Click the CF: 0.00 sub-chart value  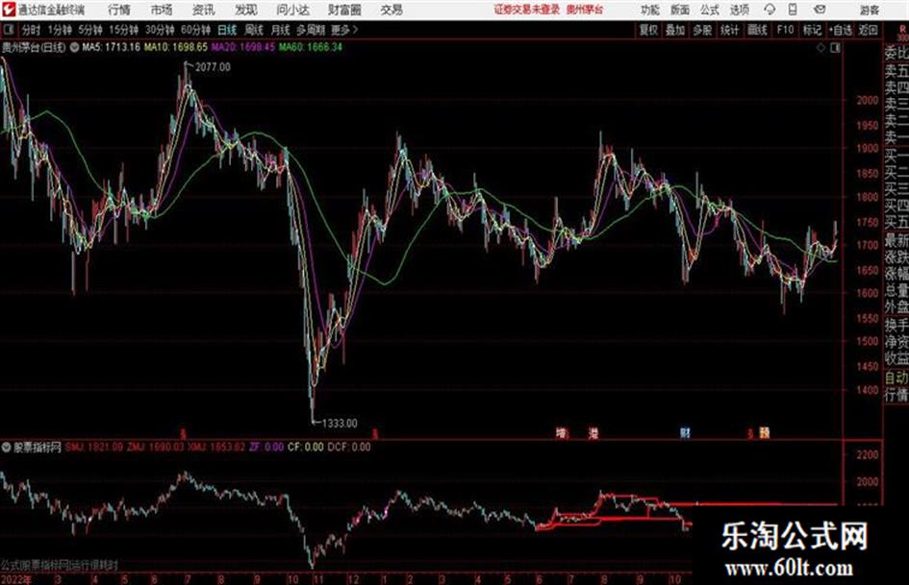[x=306, y=447]
